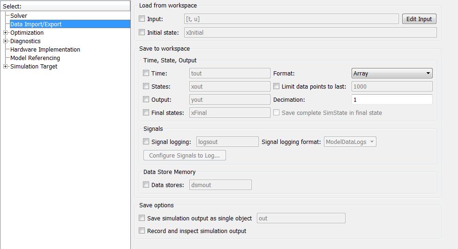Check Save simulation output as single object
The height and width of the screenshot is (249, 458).
143,219
